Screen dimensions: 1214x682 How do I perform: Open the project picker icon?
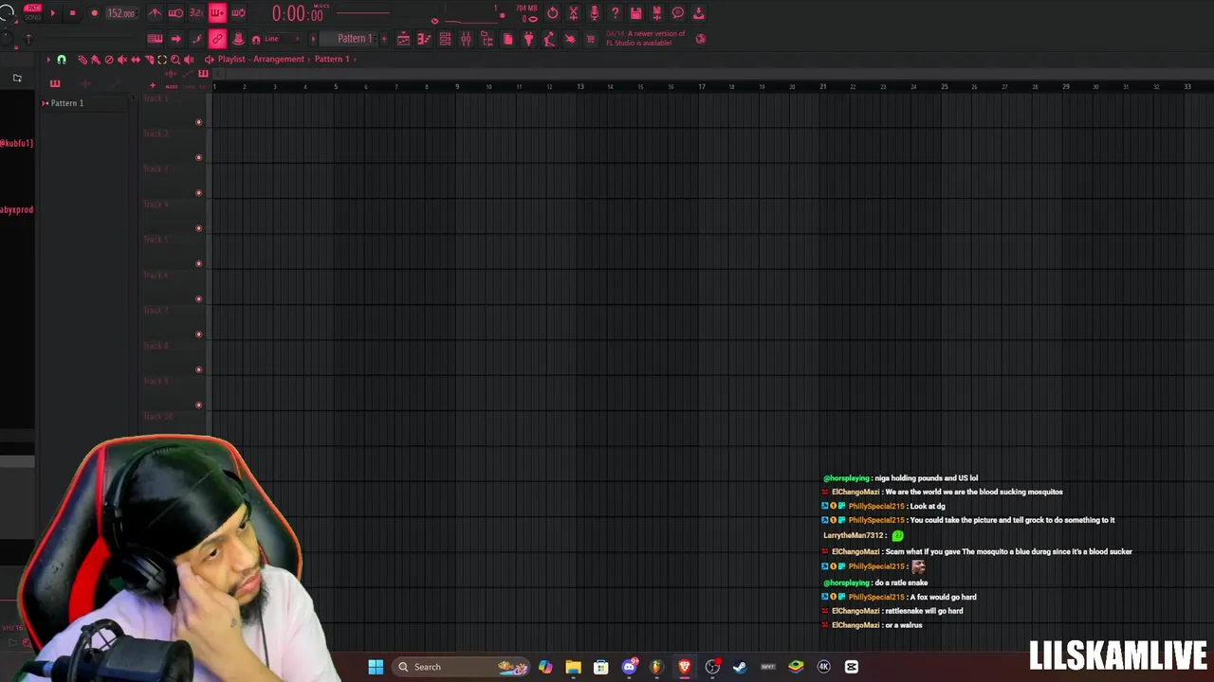pos(507,39)
